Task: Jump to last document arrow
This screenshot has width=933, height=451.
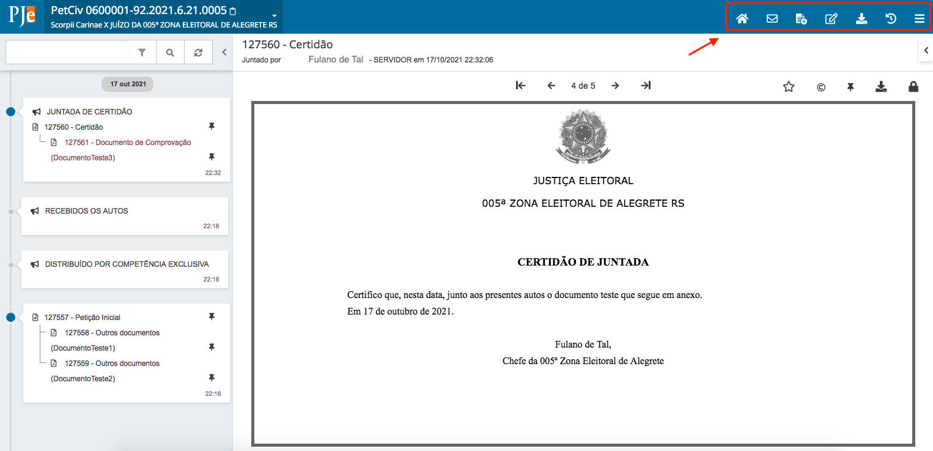Action: (646, 86)
